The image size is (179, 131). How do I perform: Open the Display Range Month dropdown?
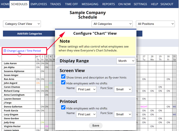(126, 61)
